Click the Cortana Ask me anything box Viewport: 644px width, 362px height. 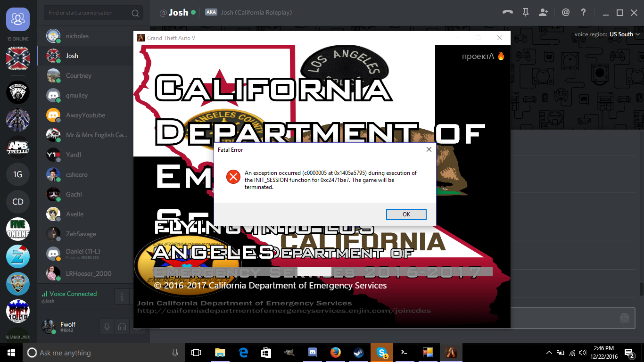tap(104, 353)
